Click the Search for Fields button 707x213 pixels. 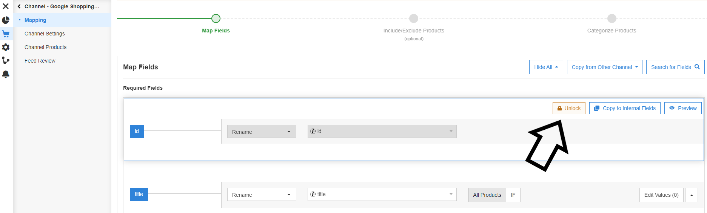[675, 67]
